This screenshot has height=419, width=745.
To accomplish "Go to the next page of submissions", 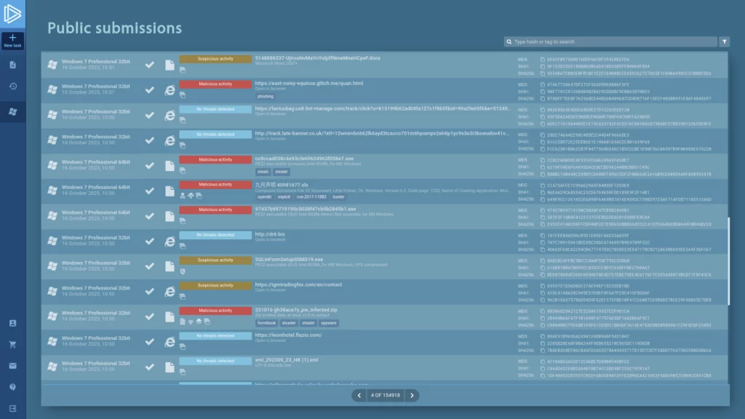I will 412,395.
